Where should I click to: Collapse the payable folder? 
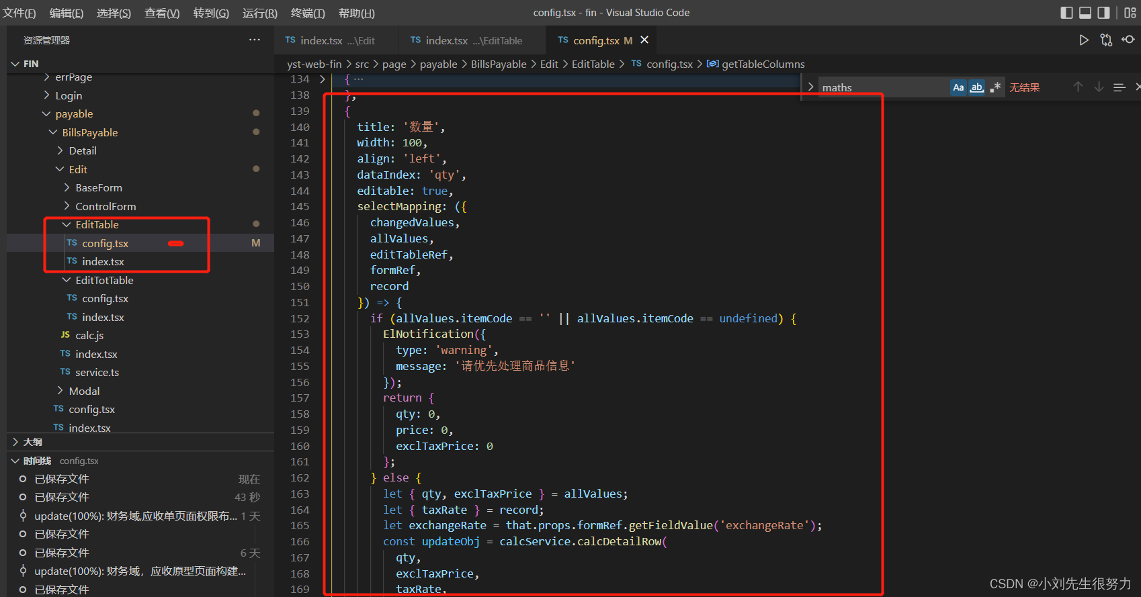(46, 114)
